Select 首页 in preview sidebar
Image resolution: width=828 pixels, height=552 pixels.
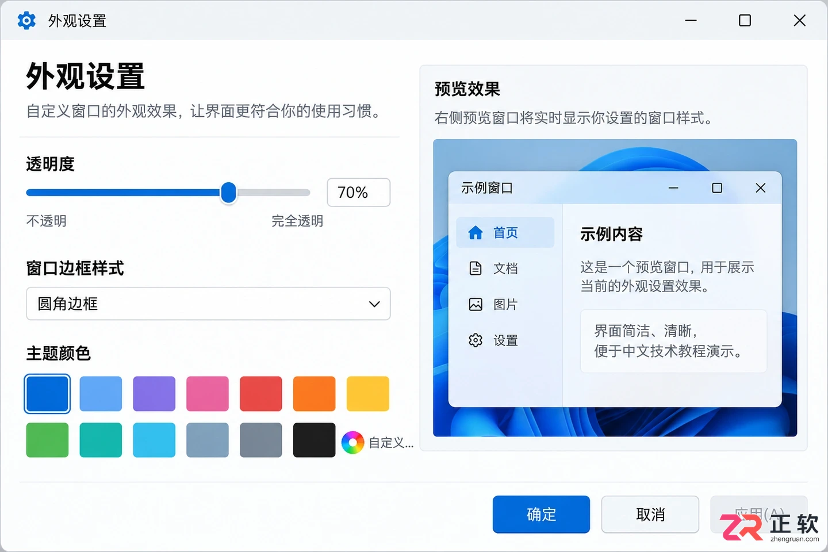click(505, 232)
